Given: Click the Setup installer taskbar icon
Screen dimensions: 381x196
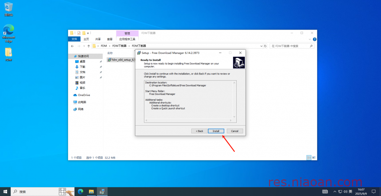Looking at the screenshot, I should pyautogui.click(x=102, y=192).
